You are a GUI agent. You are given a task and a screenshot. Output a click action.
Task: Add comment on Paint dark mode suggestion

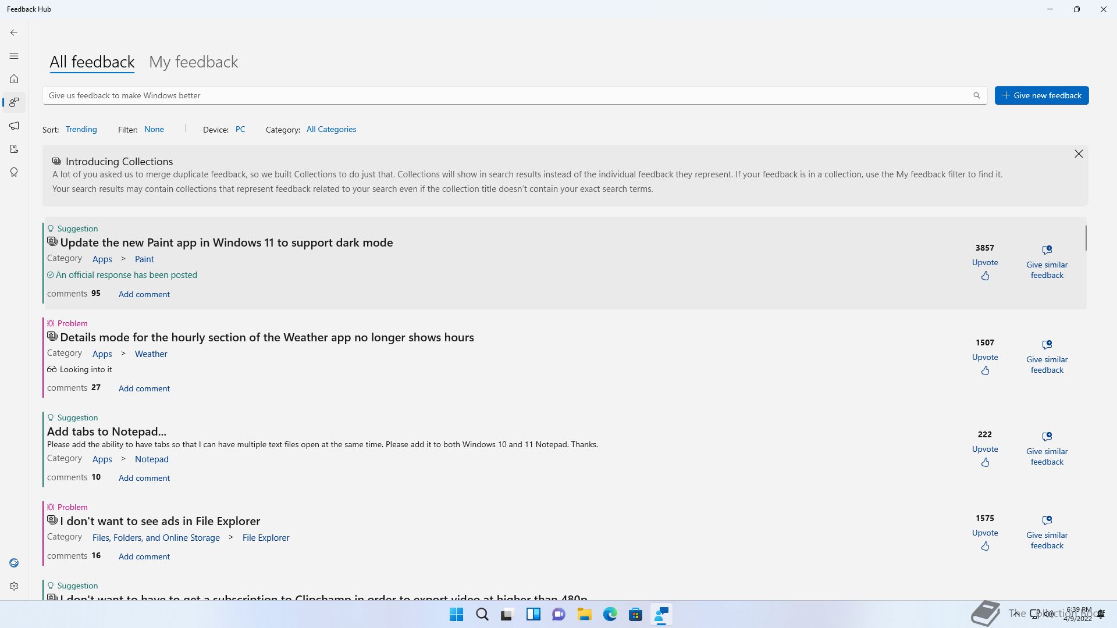(x=144, y=294)
